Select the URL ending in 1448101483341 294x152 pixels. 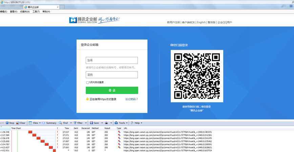point(168,132)
